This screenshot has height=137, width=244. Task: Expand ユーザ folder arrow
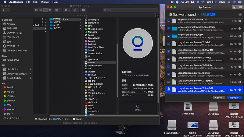[80, 25]
